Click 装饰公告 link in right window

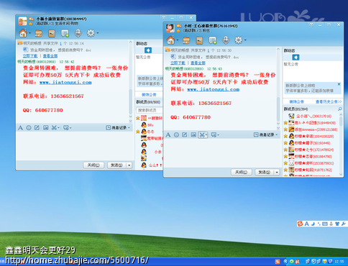297,101
